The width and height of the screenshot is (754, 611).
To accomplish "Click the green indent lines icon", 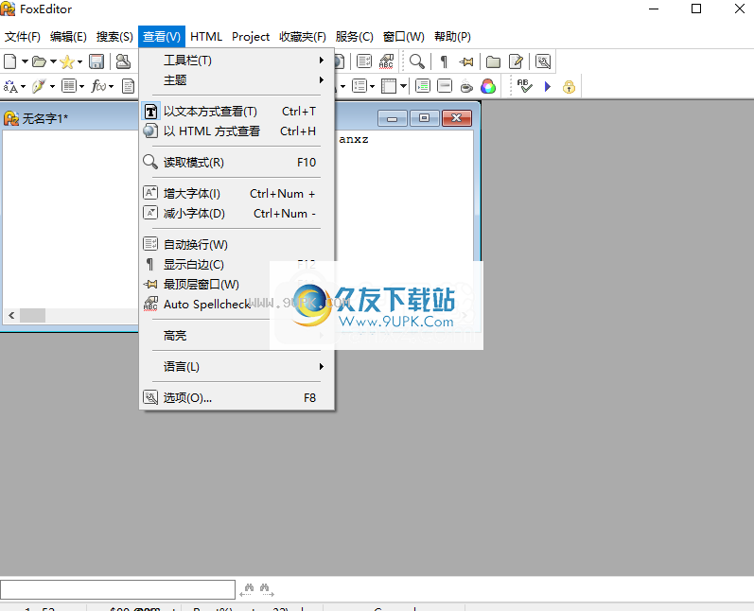I will tap(423, 86).
